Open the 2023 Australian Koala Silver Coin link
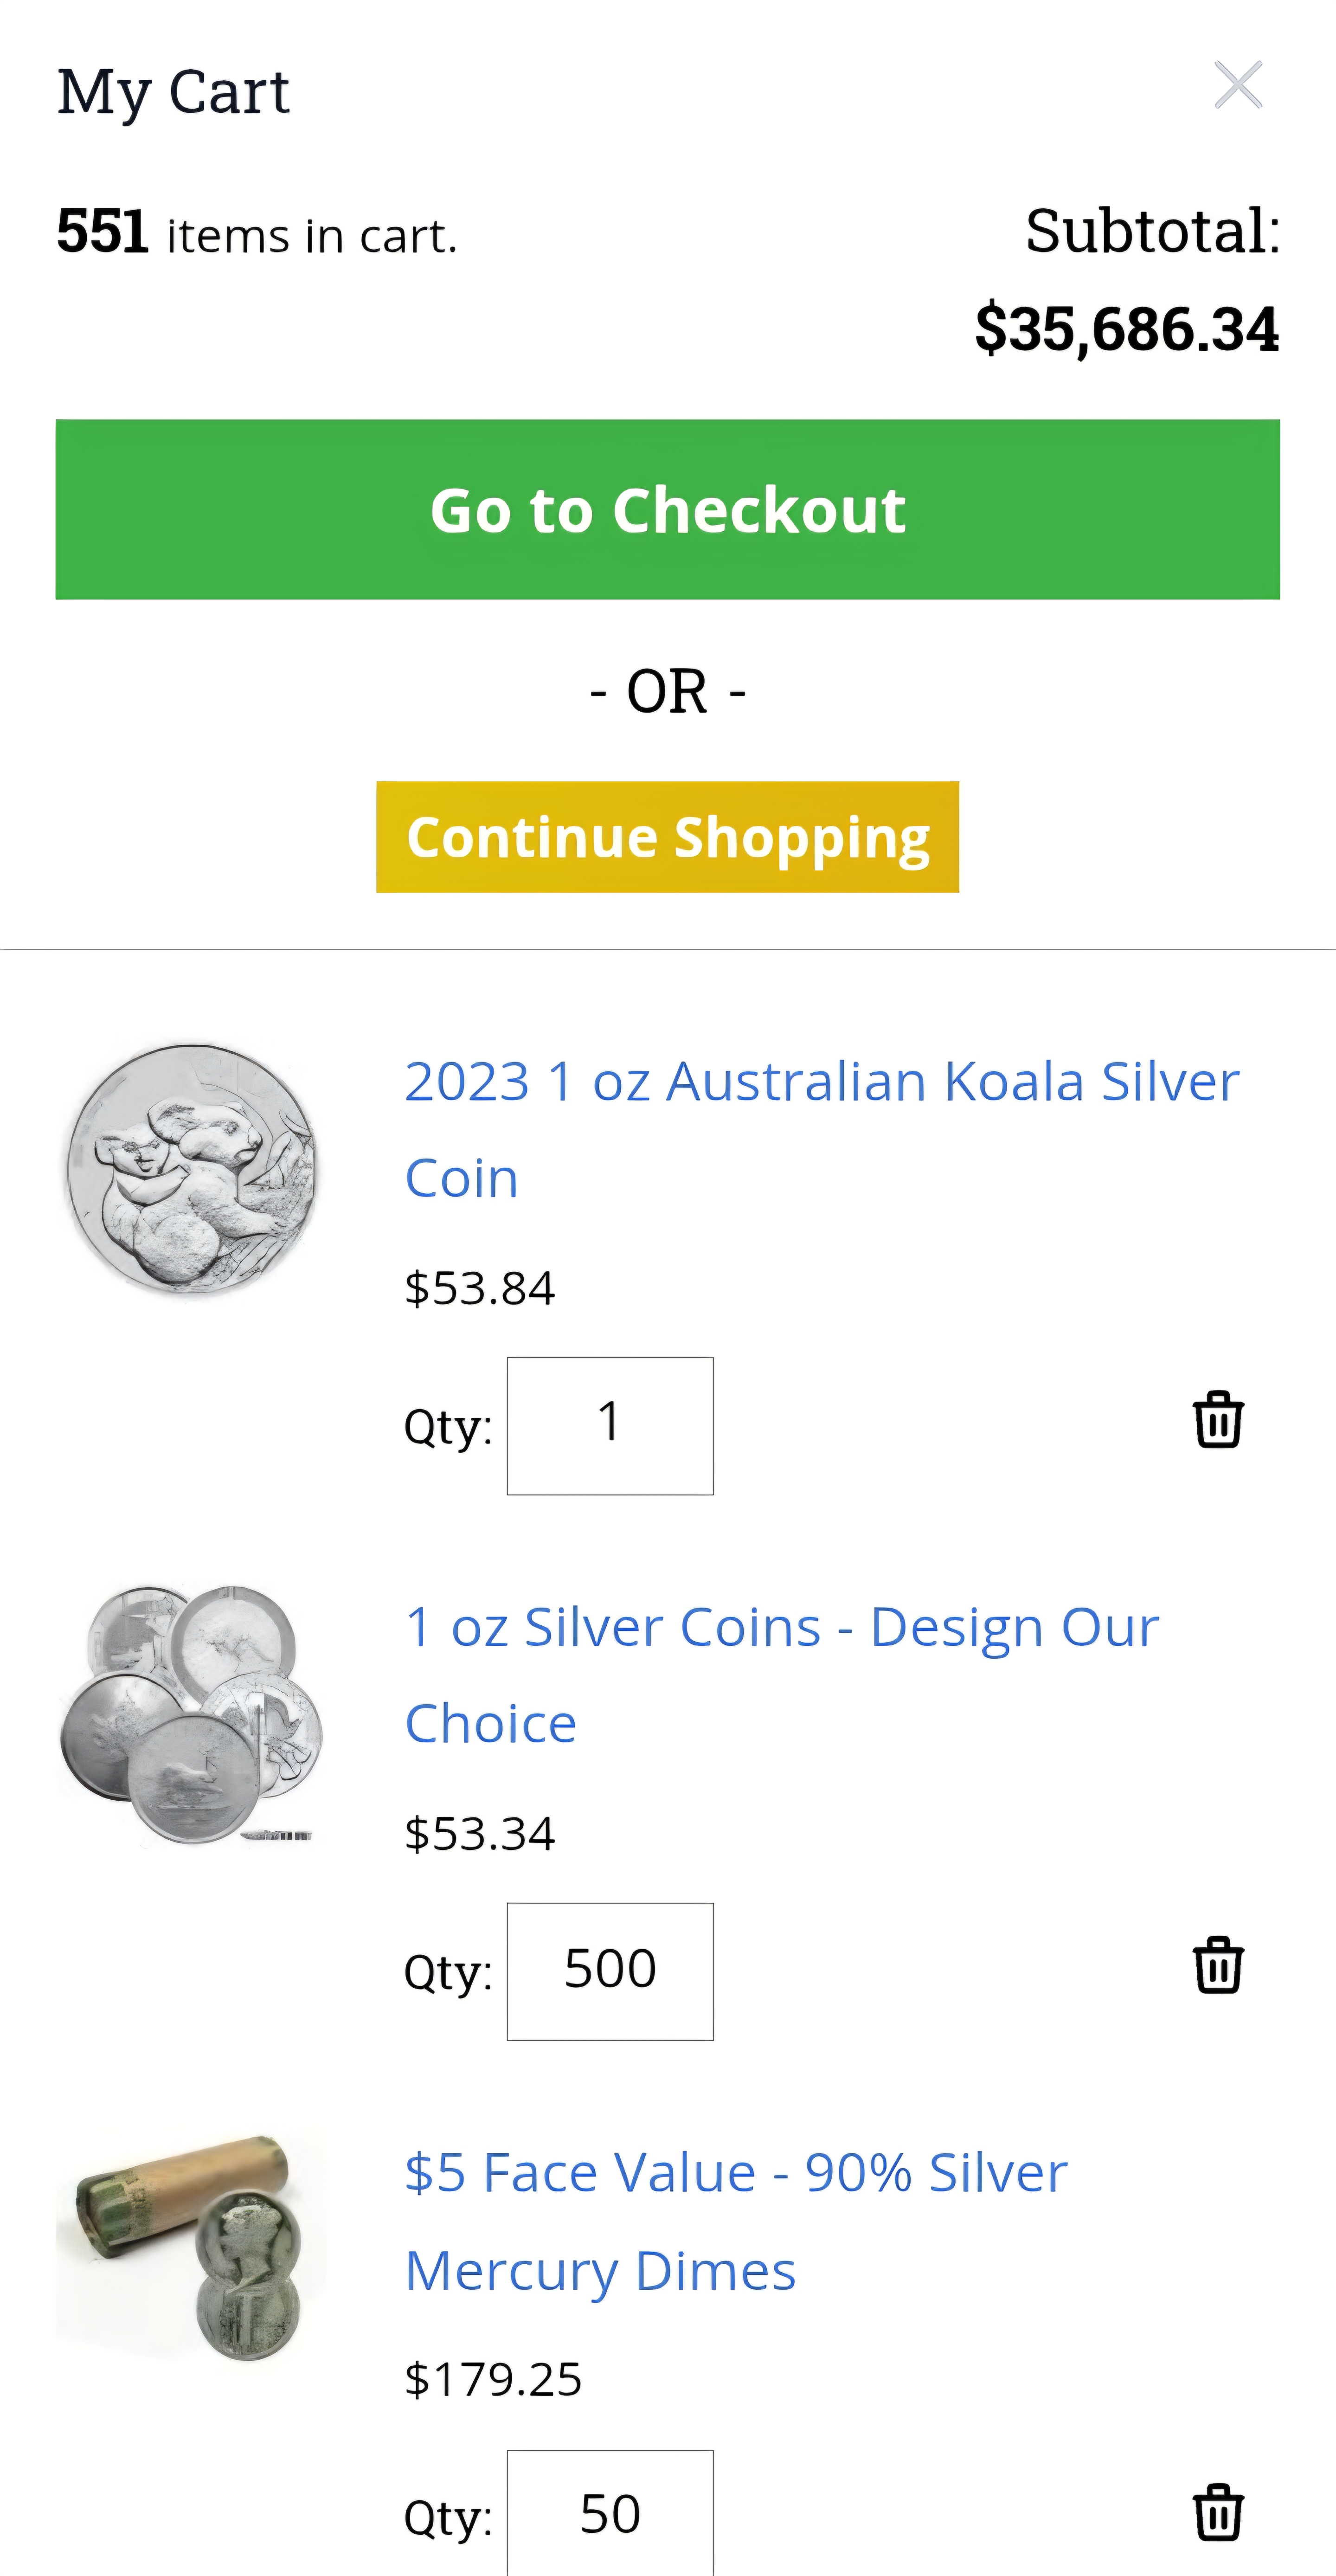Image resolution: width=1336 pixels, height=2576 pixels. 822,1129
